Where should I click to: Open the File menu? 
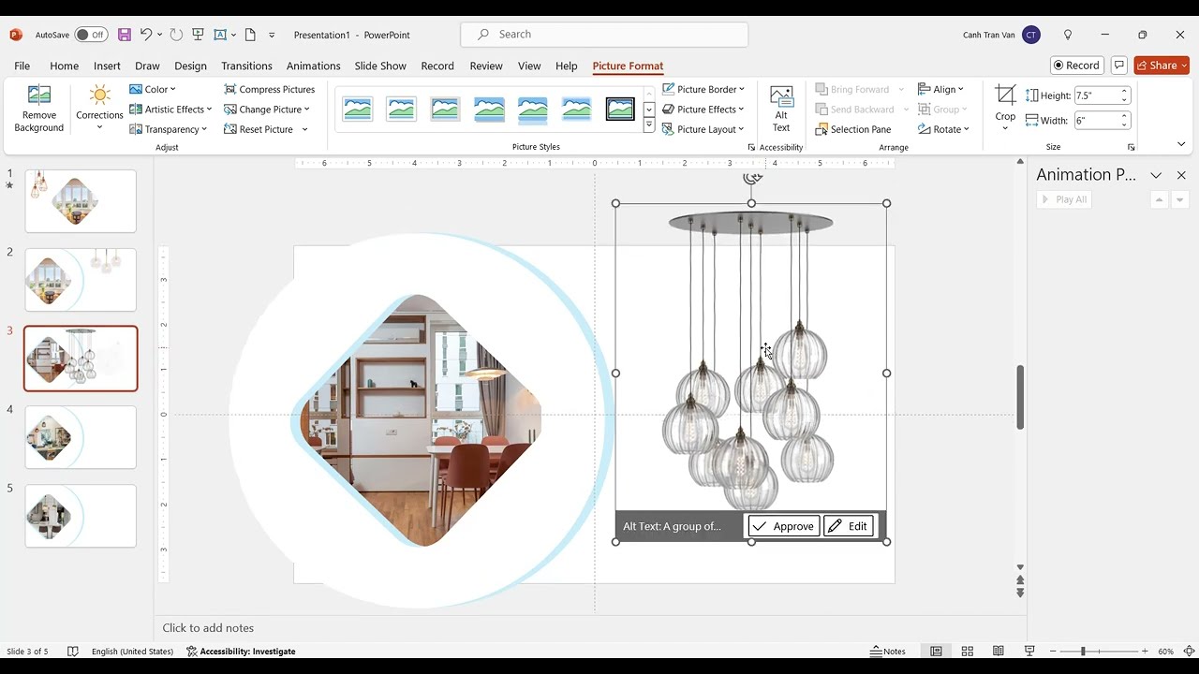[x=22, y=66]
